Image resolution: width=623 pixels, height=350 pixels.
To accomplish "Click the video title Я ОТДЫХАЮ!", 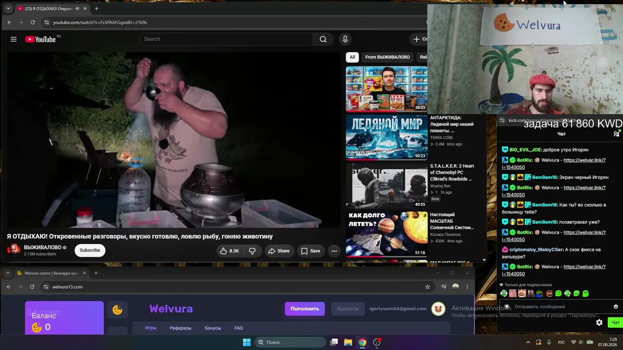I will tap(140, 236).
